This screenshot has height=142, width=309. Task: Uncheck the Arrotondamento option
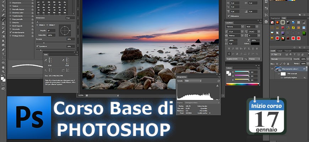(11, 32)
